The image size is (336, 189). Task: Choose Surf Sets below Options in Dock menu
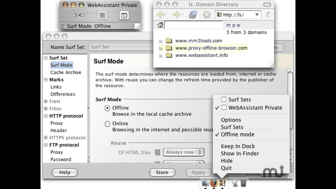pos(232,127)
